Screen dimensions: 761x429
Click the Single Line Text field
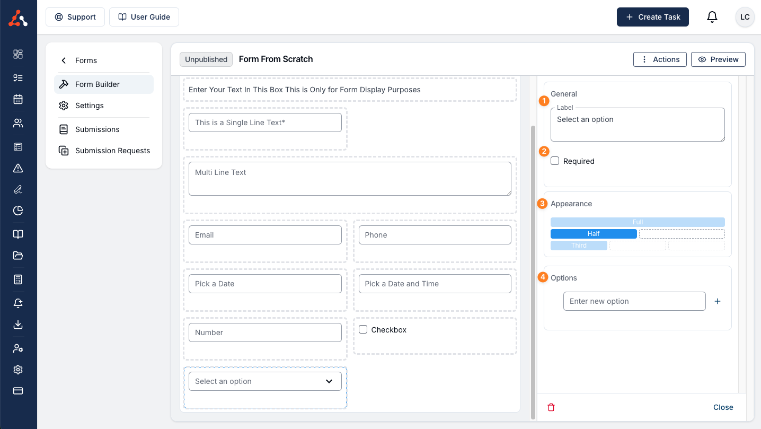click(x=265, y=122)
